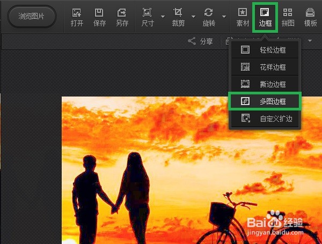Share the photo via 分享
Screen dimensions: 322x244
pos(200,41)
